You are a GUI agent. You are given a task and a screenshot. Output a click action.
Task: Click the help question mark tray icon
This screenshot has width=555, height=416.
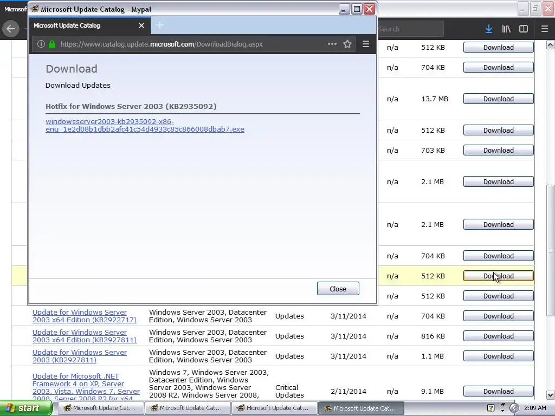click(x=491, y=408)
